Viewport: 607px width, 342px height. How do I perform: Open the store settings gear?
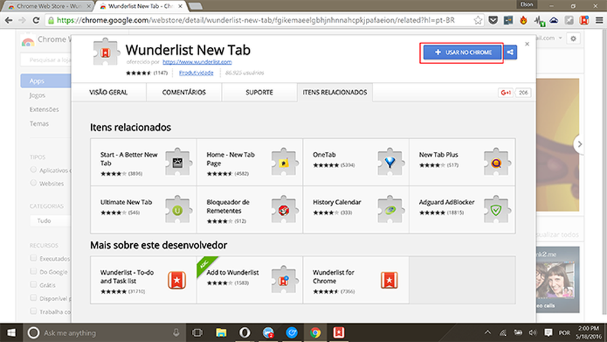(573, 38)
